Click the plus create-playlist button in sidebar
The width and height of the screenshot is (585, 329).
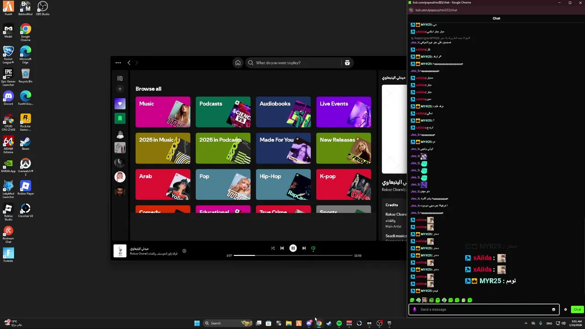click(120, 89)
